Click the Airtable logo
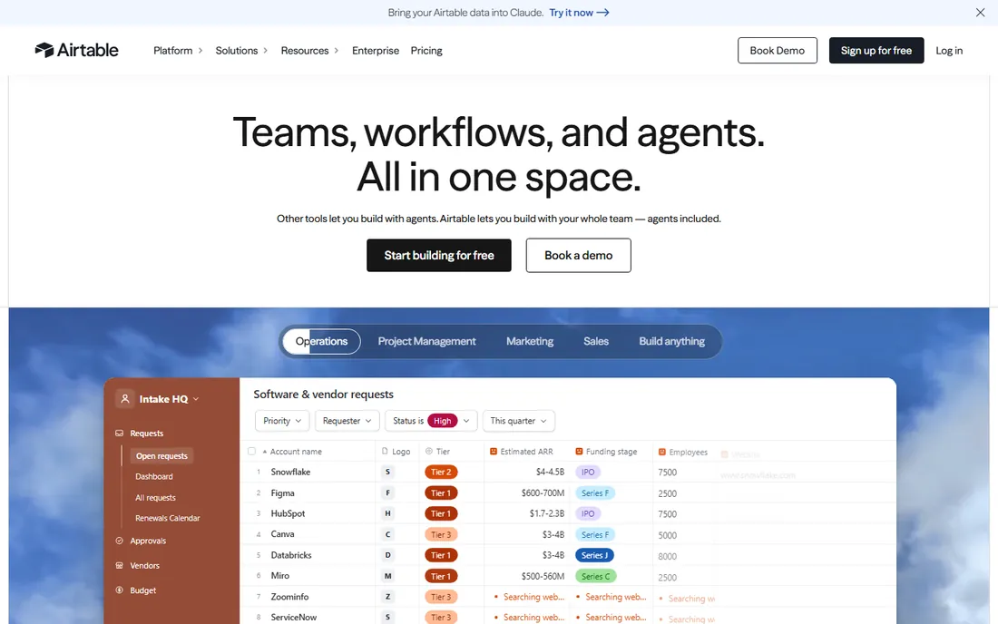The width and height of the screenshot is (998, 624). tap(76, 50)
